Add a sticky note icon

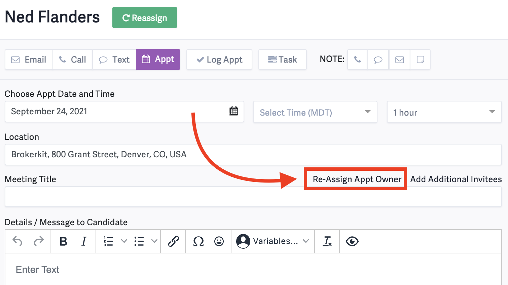pos(420,59)
